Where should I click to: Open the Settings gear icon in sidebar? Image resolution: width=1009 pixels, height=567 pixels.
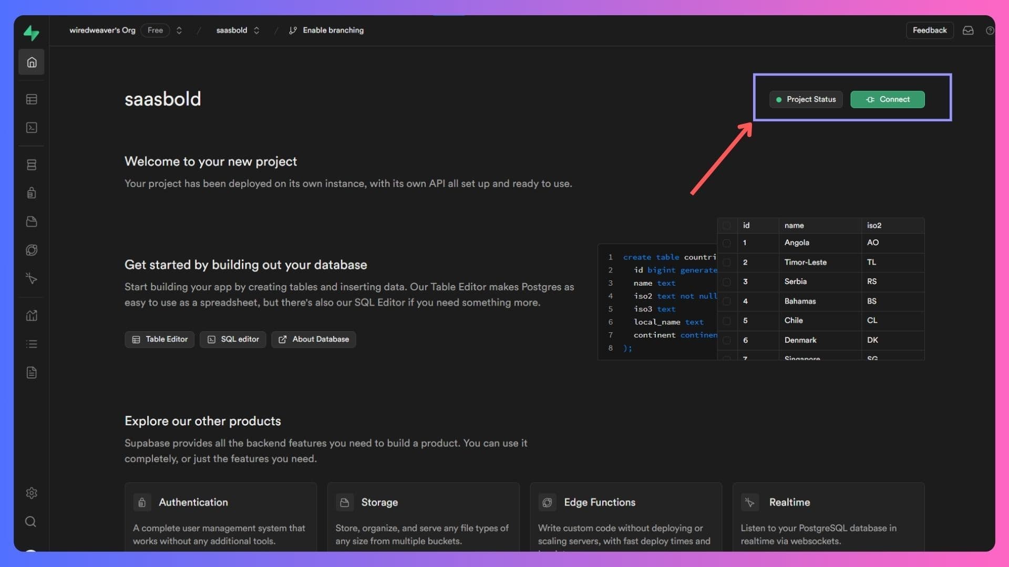(x=31, y=493)
